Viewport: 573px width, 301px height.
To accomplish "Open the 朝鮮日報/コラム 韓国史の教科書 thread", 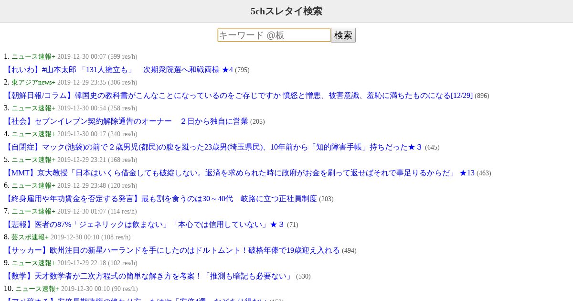I will point(238,96).
